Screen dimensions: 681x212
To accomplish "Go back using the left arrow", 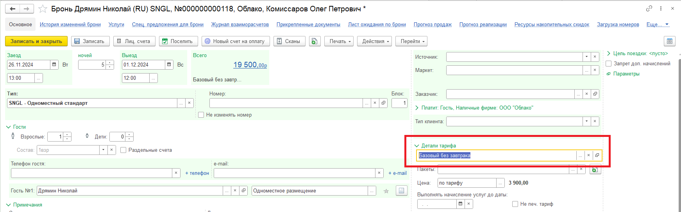I will (13, 9).
